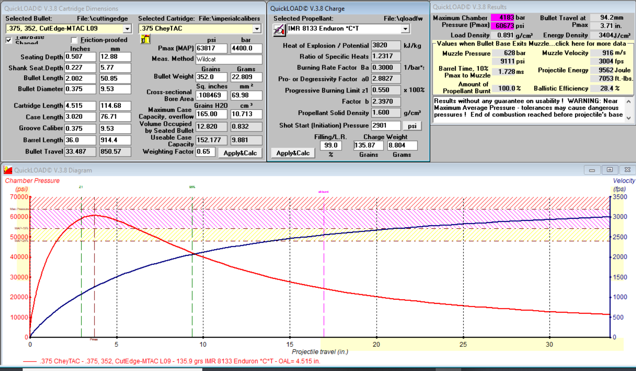Click the Pmax (MAP) bar field
The image size is (636, 371).
coord(246,48)
